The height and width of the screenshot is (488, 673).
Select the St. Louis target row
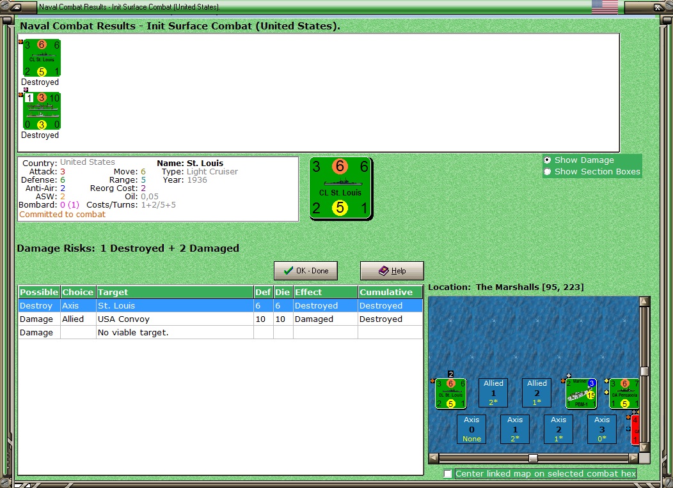221,305
